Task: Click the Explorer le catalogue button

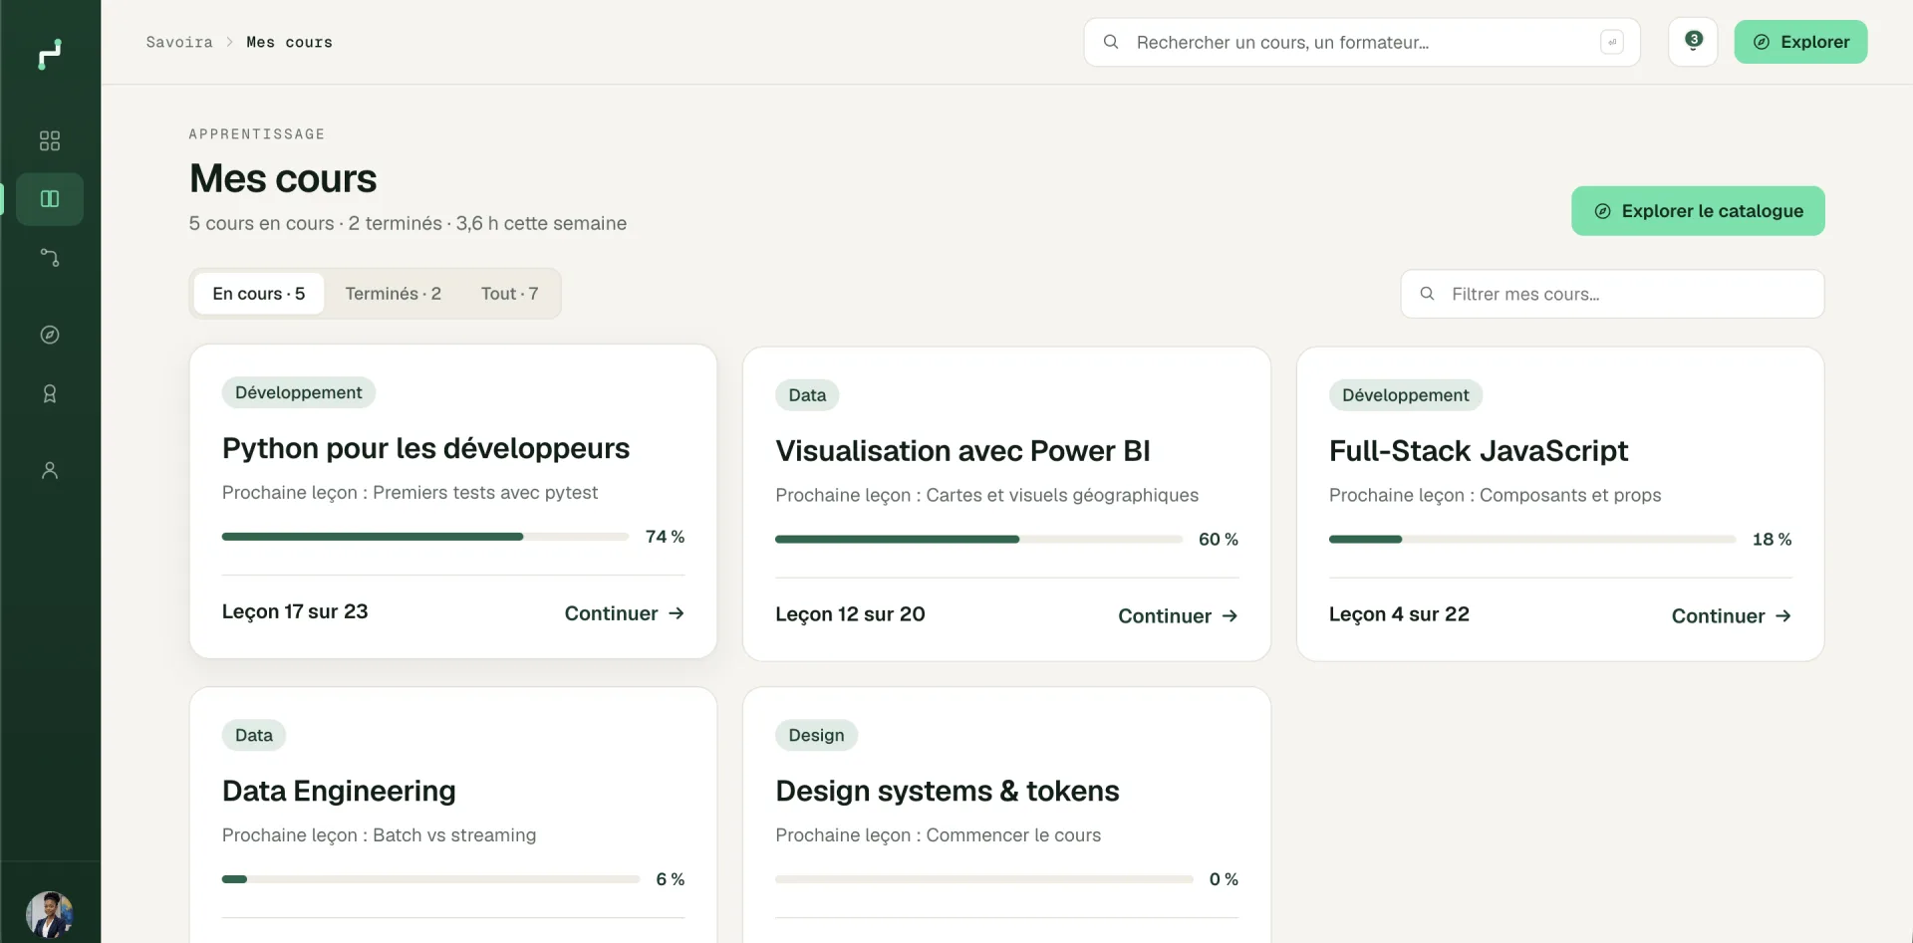Action: [1698, 211]
